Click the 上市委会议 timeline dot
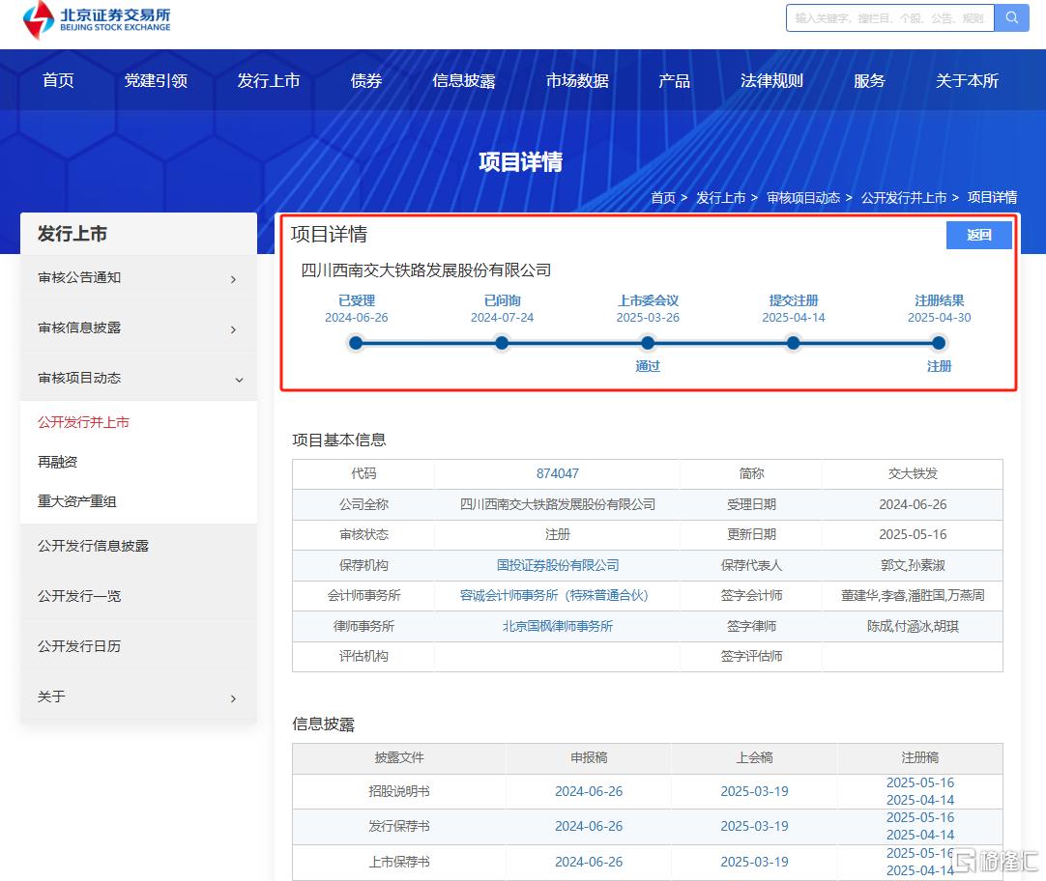Image resolution: width=1046 pixels, height=881 pixels. coord(648,343)
